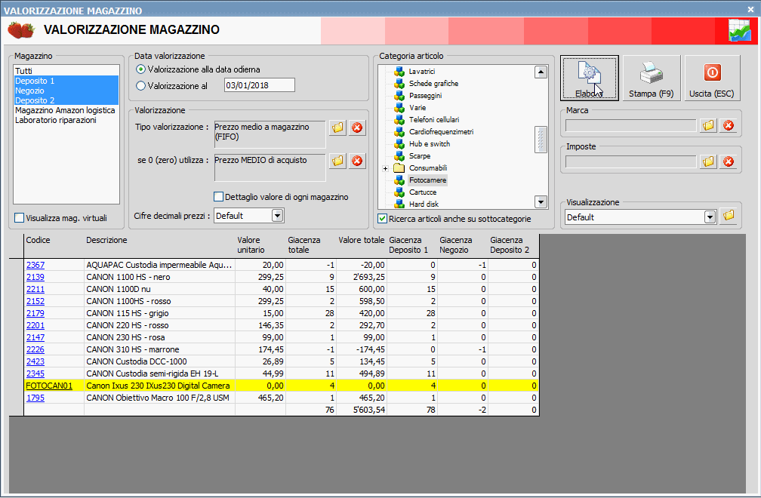
Task: Click total value 5'603,54 cell
Action: (362, 410)
